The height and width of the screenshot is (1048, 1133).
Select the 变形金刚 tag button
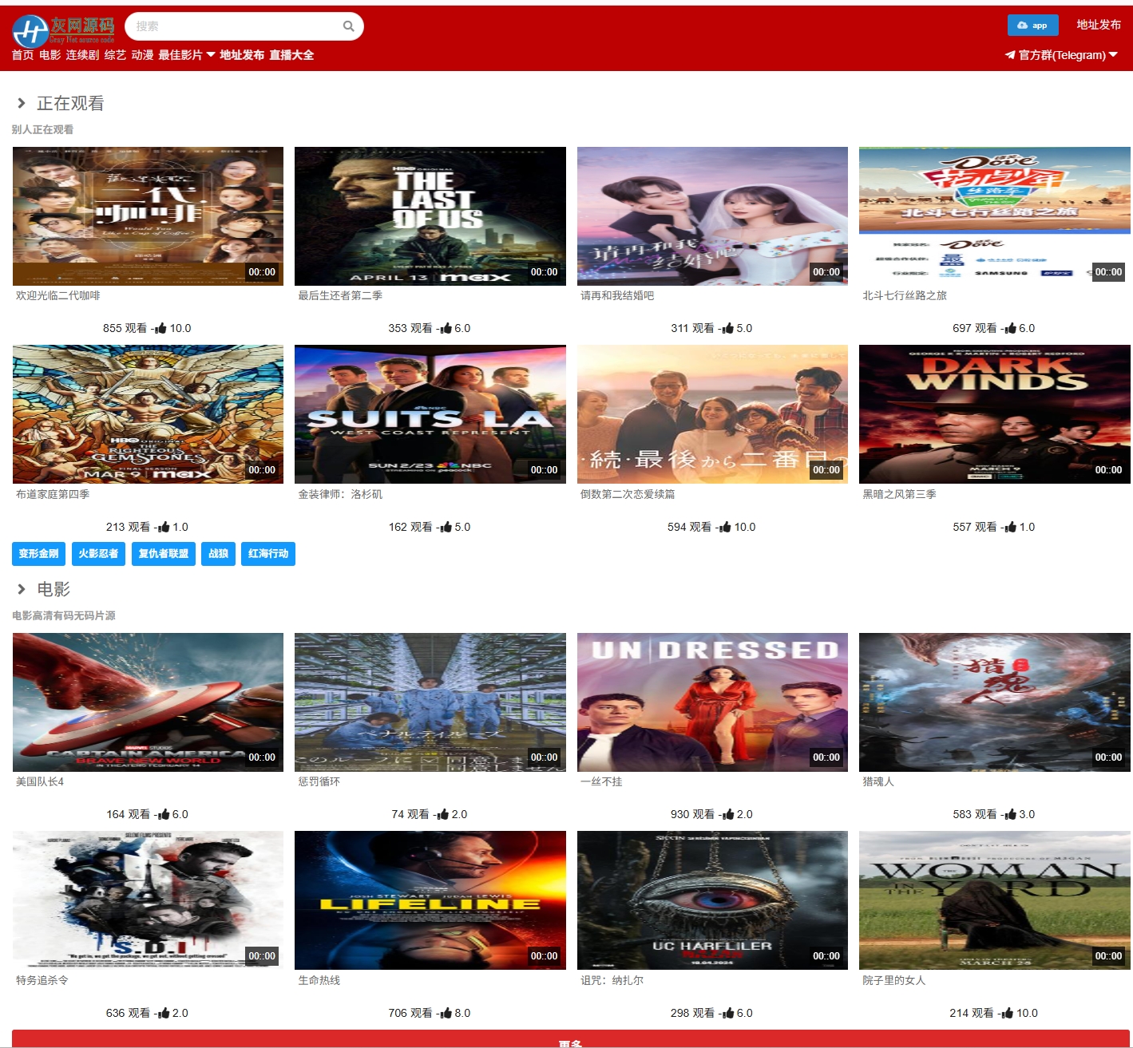[x=38, y=553]
